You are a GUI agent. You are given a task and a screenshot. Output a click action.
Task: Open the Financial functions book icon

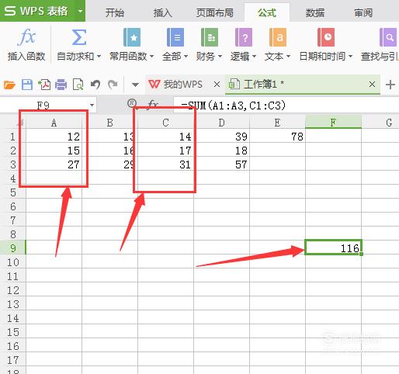click(x=210, y=37)
